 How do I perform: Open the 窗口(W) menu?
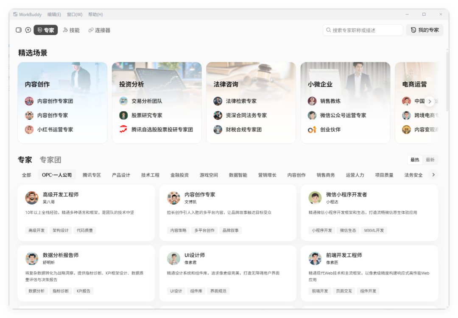click(x=75, y=14)
